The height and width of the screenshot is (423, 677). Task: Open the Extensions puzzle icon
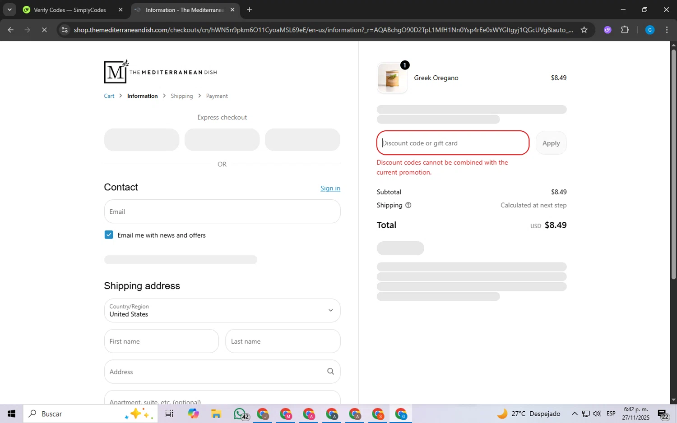(625, 30)
